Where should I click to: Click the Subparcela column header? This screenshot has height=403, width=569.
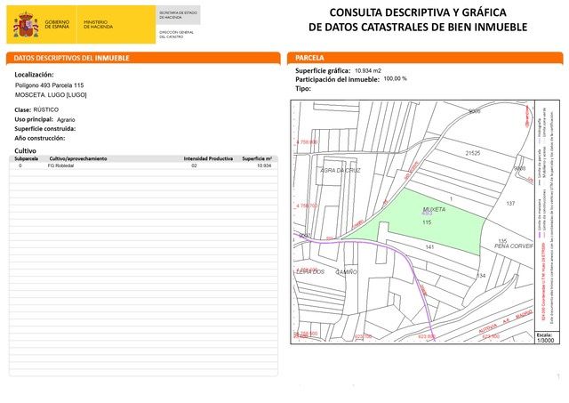26,158
